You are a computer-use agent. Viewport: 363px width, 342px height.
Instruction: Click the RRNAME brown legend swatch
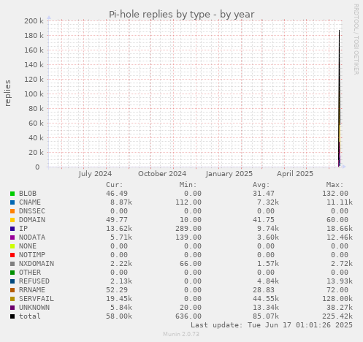(x=12, y=290)
